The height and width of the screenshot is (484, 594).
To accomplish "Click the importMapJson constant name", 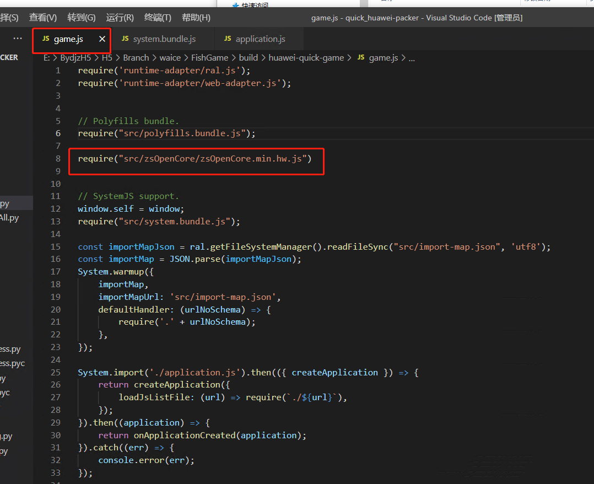I will (x=141, y=247).
